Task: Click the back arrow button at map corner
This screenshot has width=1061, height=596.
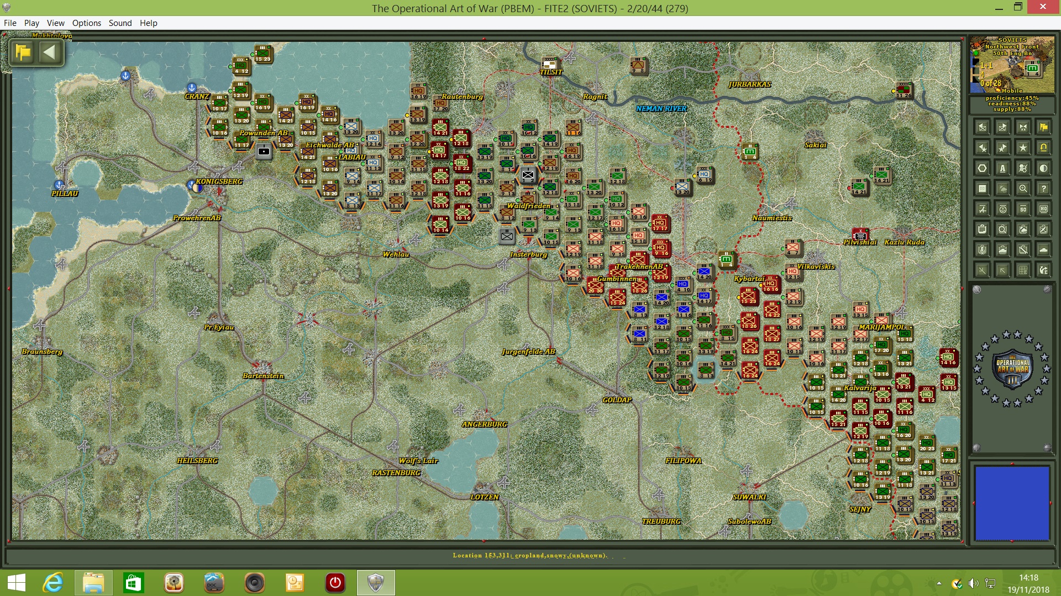Action: [x=49, y=52]
